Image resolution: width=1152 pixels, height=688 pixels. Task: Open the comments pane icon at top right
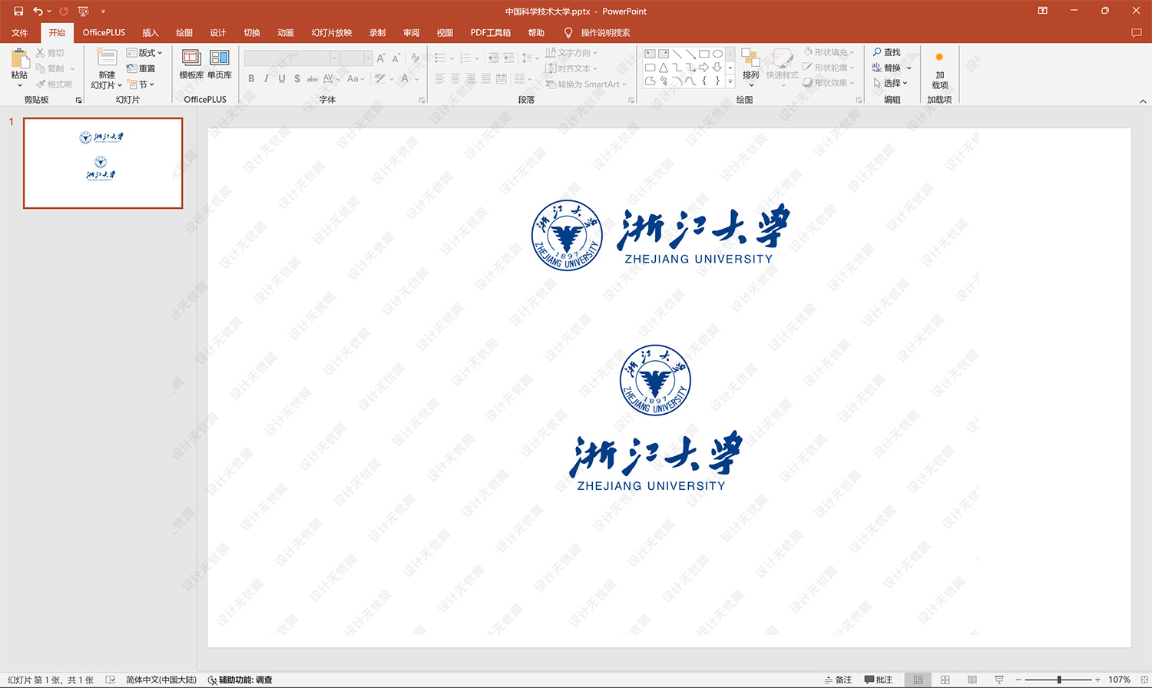pos(1137,33)
